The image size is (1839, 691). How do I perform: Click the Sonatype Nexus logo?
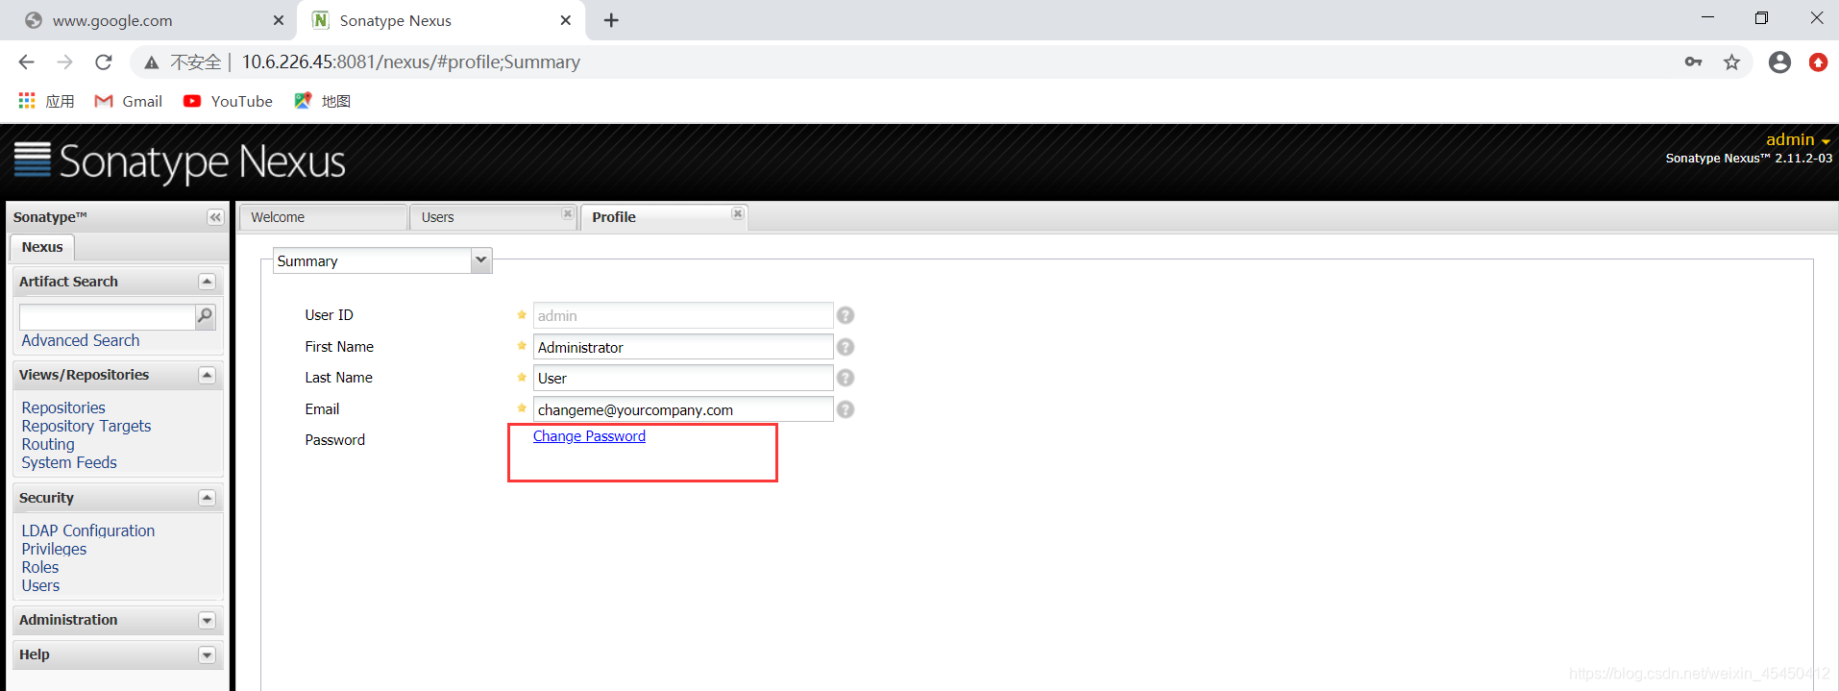click(x=180, y=161)
